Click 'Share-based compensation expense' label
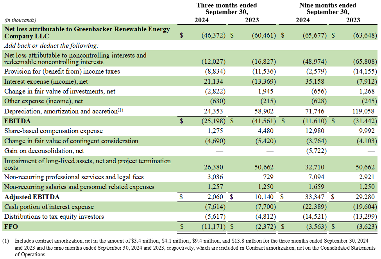The width and height of the screenshot is (381, 259). (54, 131)
